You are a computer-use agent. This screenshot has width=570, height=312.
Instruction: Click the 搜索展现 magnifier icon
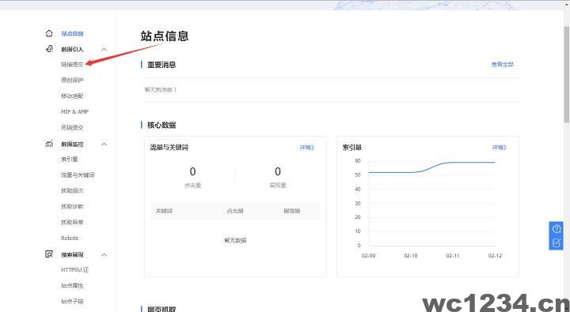pyautogui.click(x=49, y=254)
